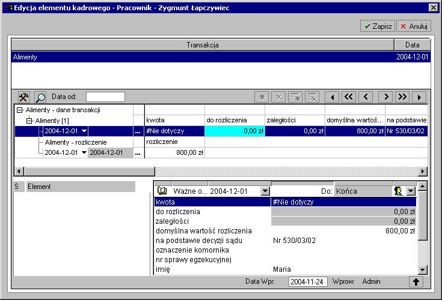
Task: Select the do rozliczenia property row
Action: click(x=285, y=211)
